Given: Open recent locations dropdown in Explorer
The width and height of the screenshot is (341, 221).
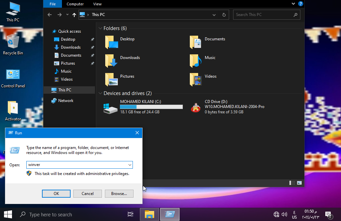Looking at the screenshot, I should click(67, 15).
